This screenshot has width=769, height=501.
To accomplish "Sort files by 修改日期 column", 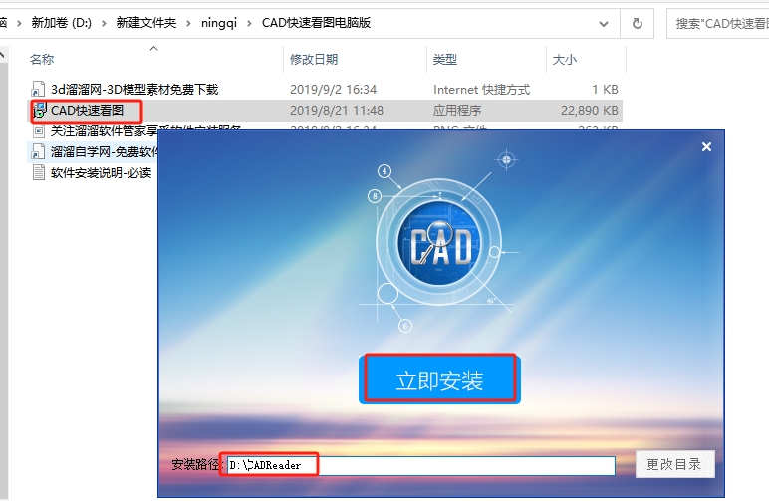I will (x=314, y=60).
